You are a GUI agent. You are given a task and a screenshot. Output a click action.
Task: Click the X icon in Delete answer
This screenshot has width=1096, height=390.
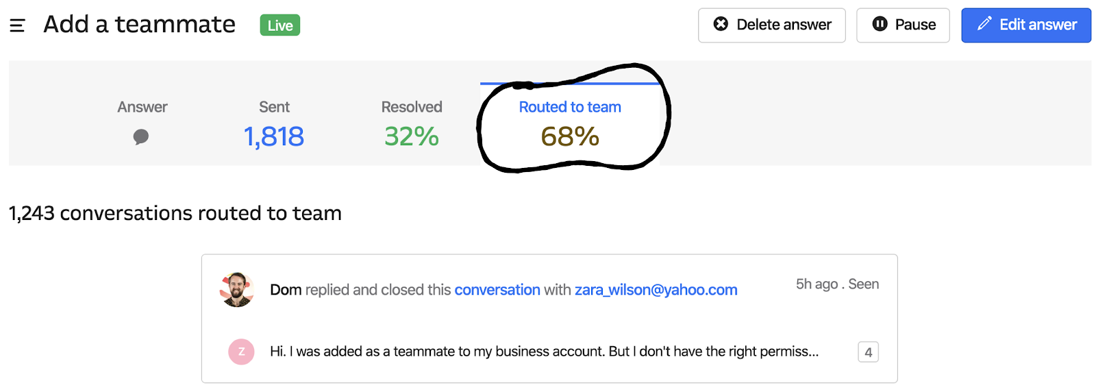click(x=721, y=25)
